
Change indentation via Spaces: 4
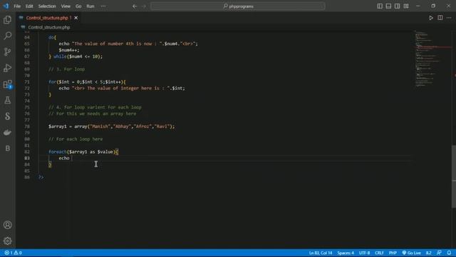point(346,253)
